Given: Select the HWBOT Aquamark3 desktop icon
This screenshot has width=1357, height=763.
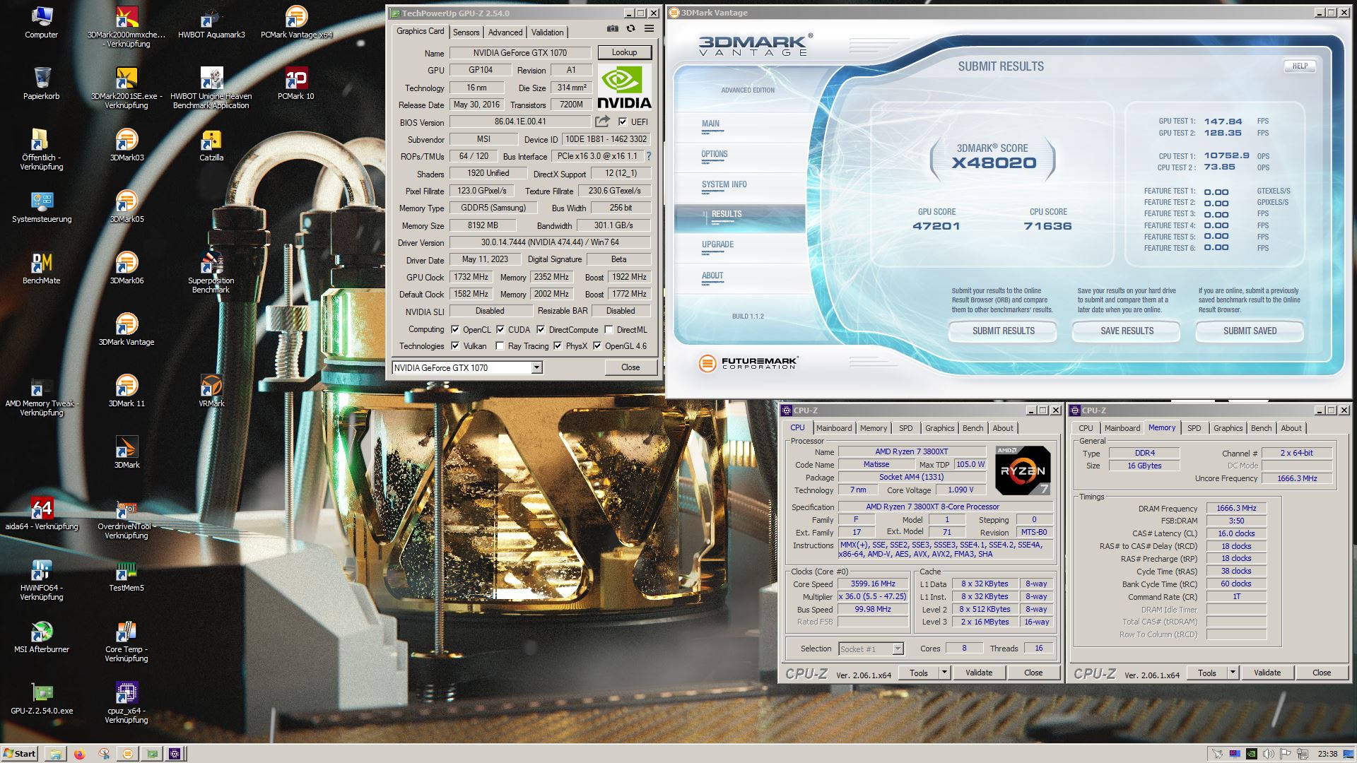Looking at the screenshot, I should point(211,22).
